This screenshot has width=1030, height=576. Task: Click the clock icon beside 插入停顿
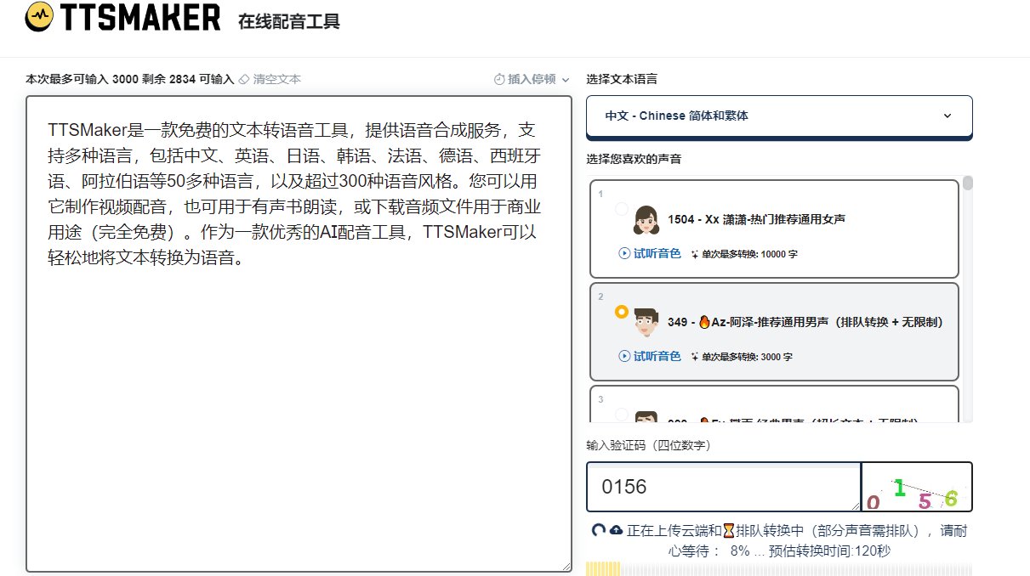(499, 79)
